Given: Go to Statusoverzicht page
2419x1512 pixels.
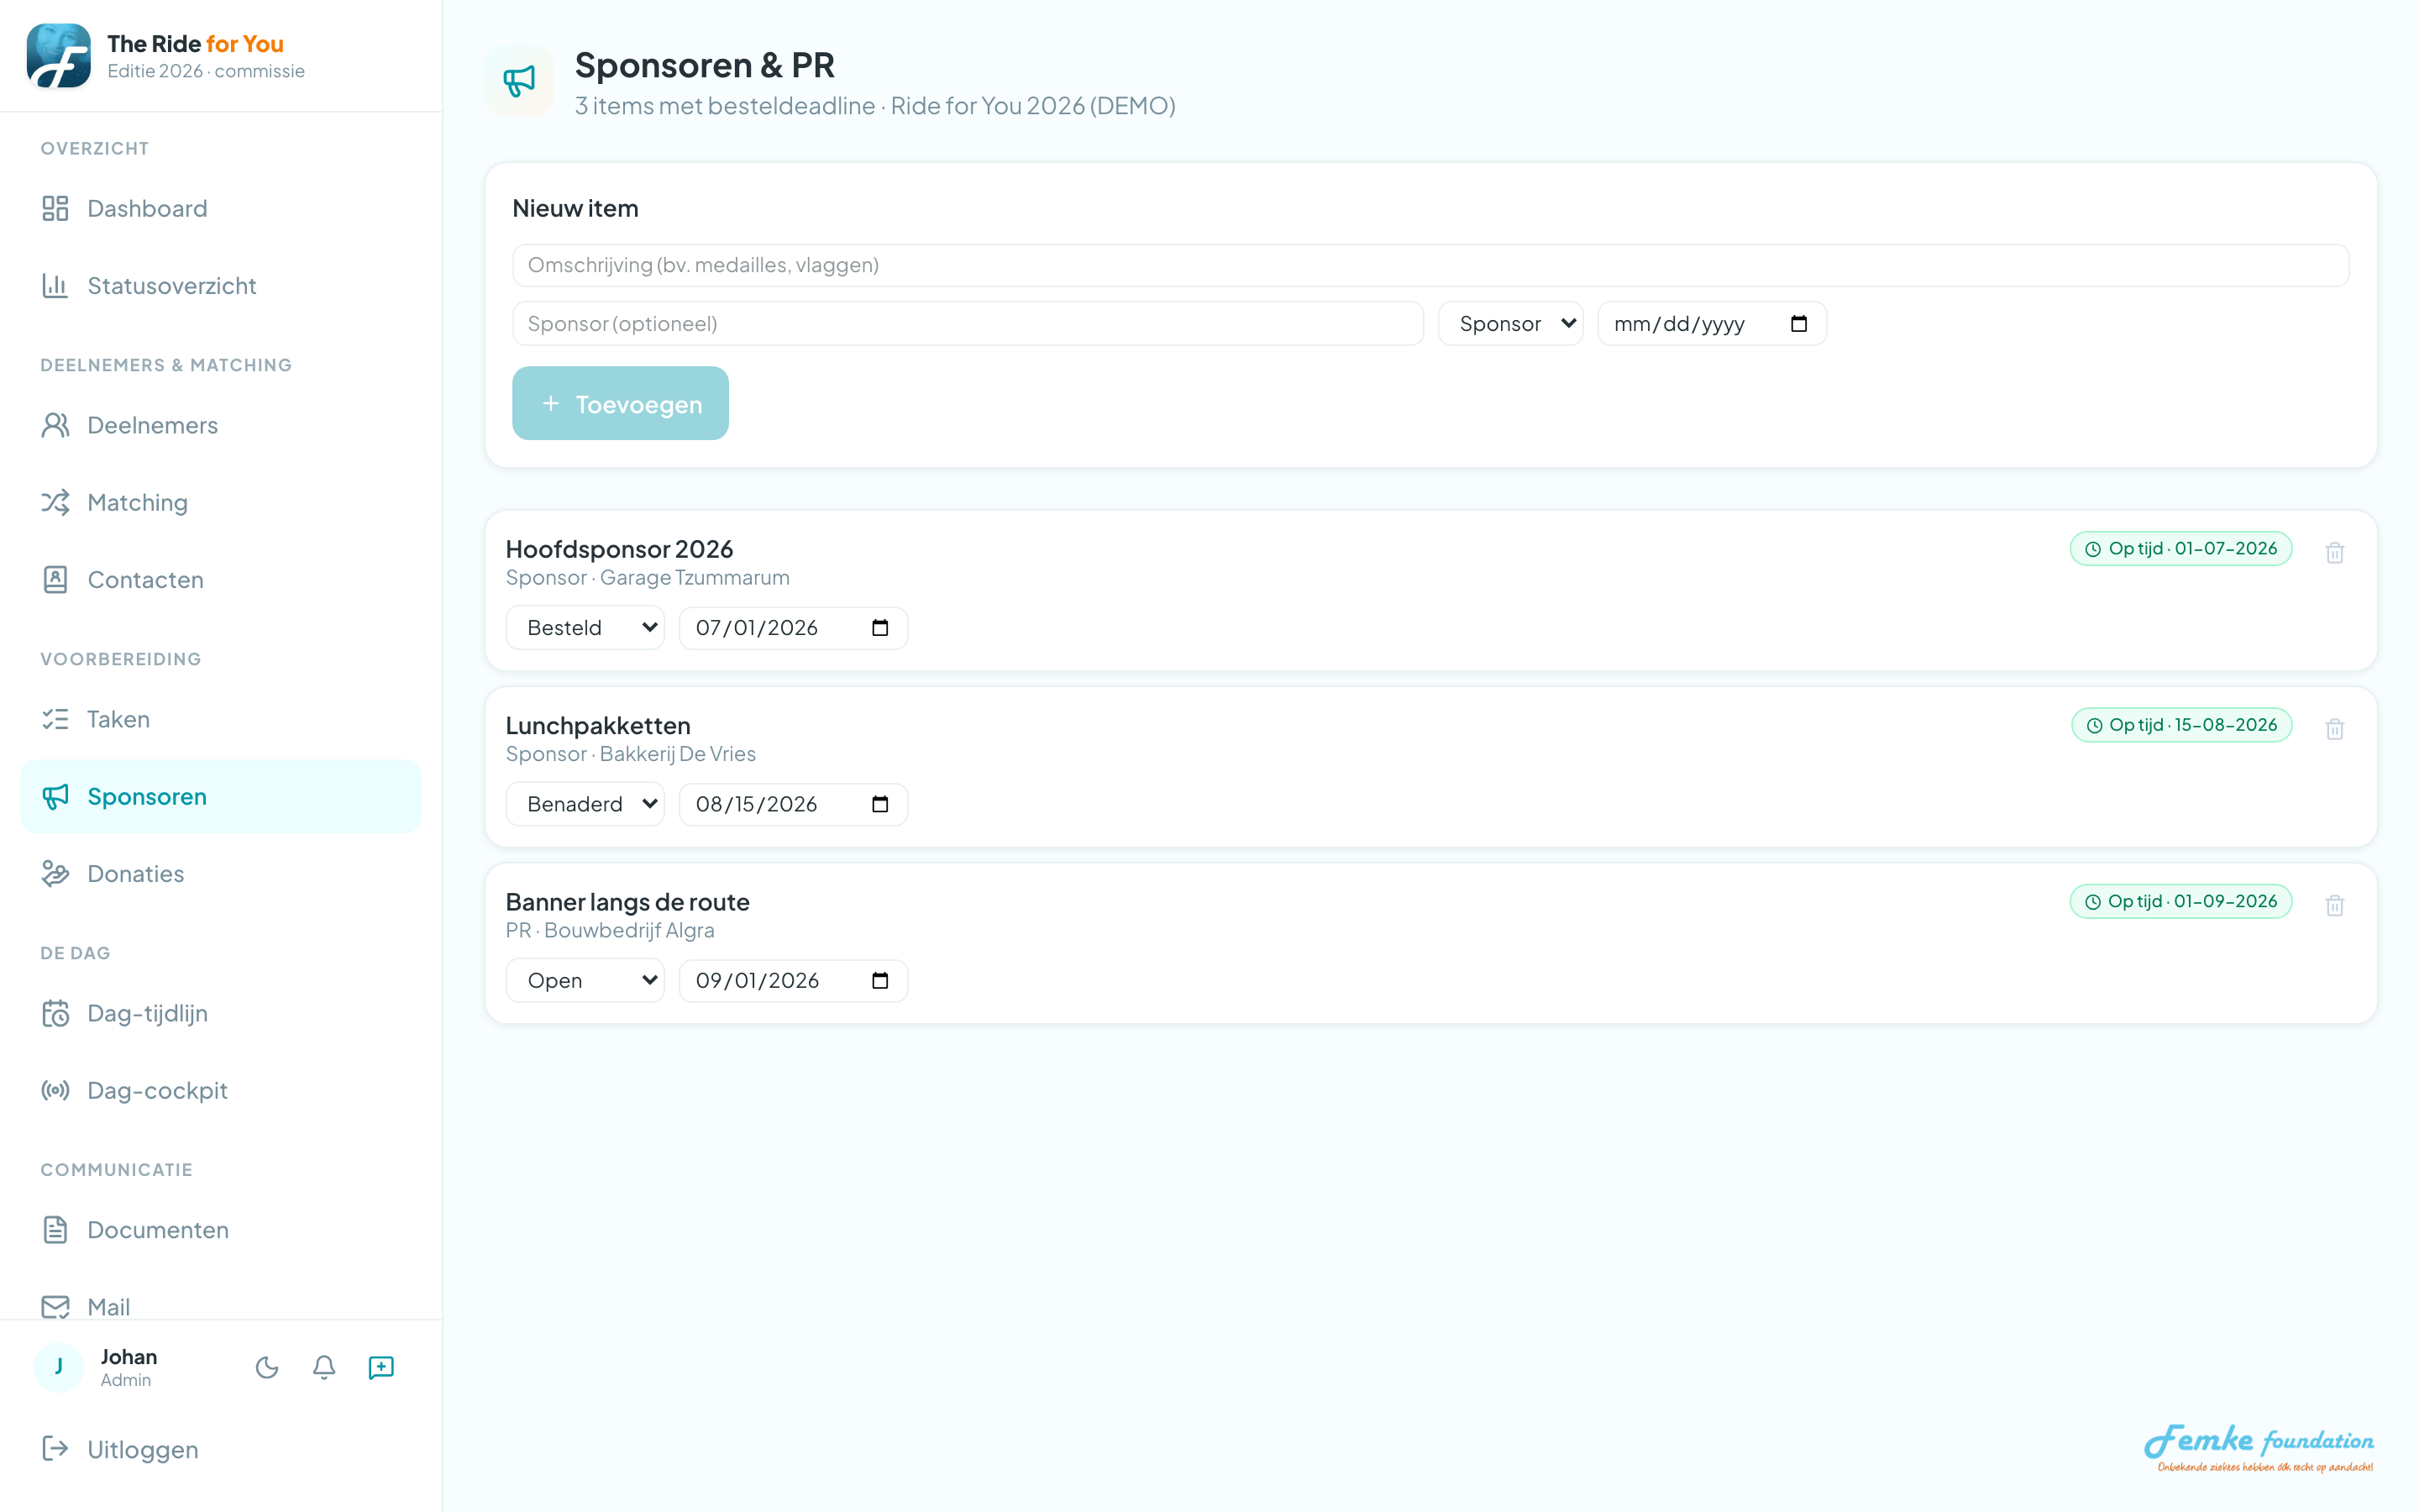Looking at the screenshot, I should click(x=220, y=285).
